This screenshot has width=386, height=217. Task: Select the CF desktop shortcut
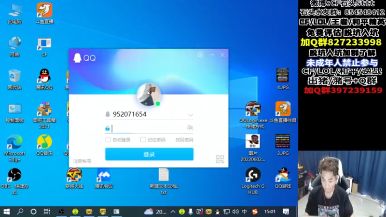coord(44,47)
